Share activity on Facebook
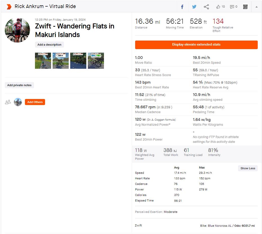262x234 pixels. pos(182,7)
